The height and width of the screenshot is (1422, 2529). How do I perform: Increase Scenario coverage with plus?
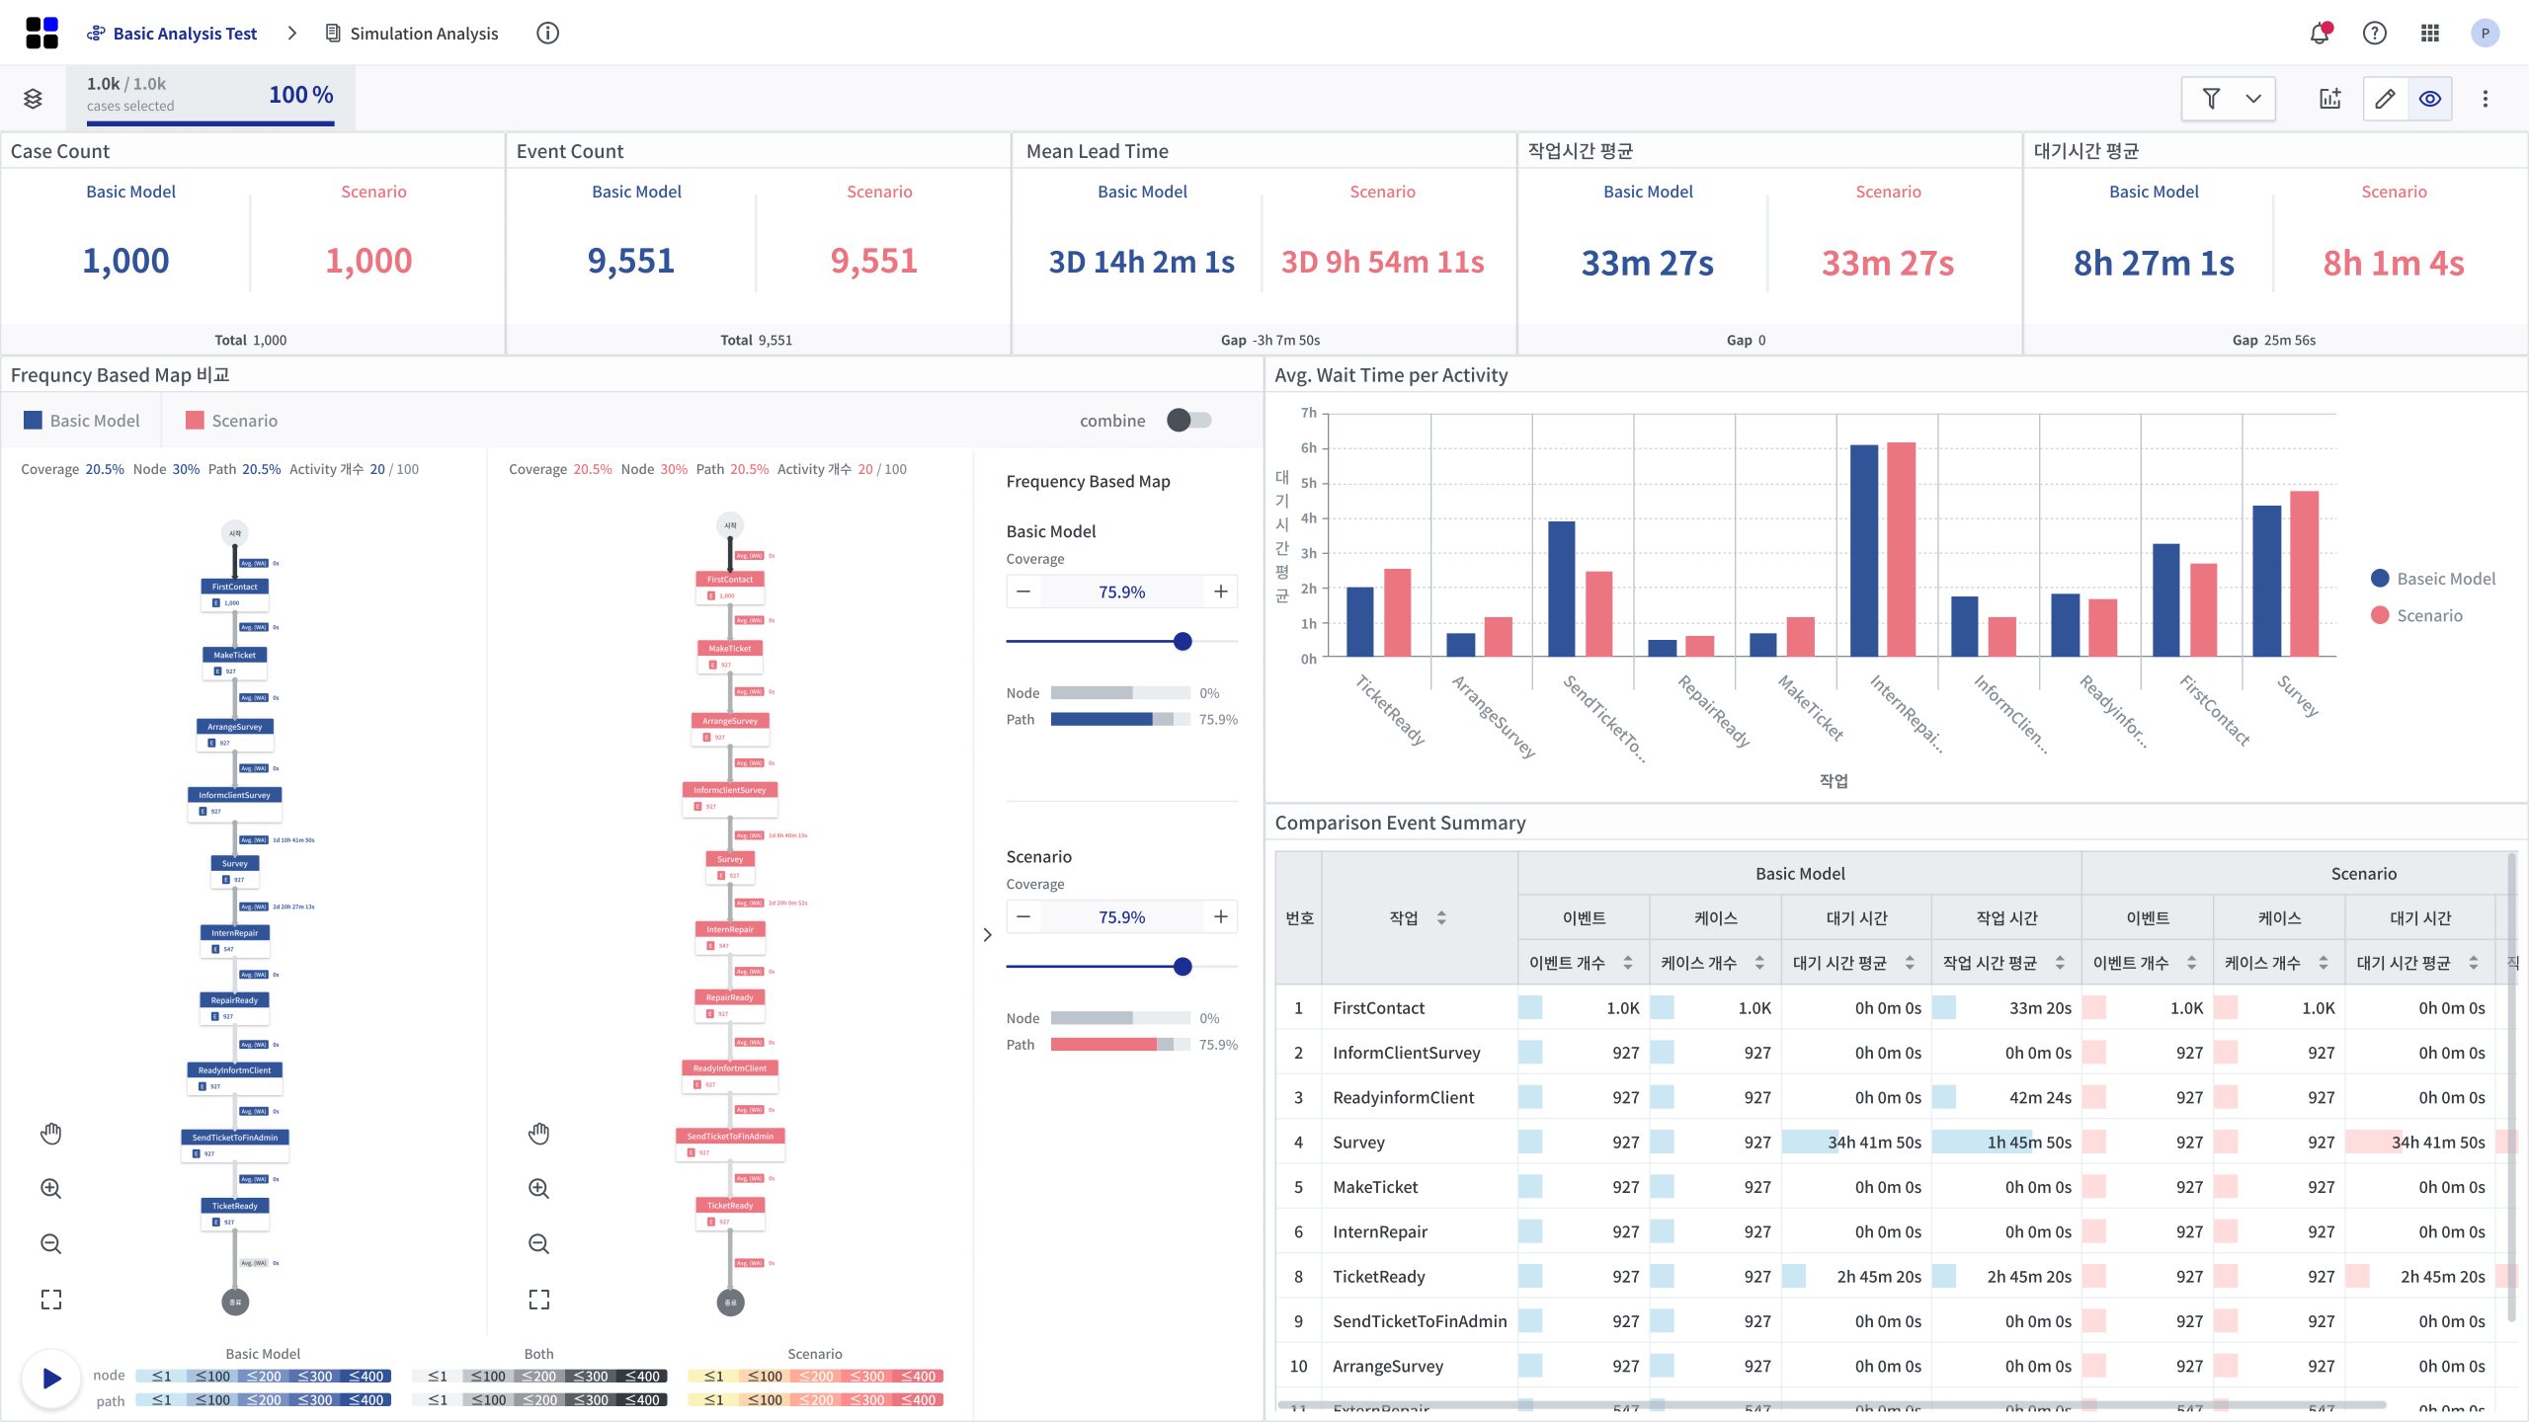[1221, 916]
